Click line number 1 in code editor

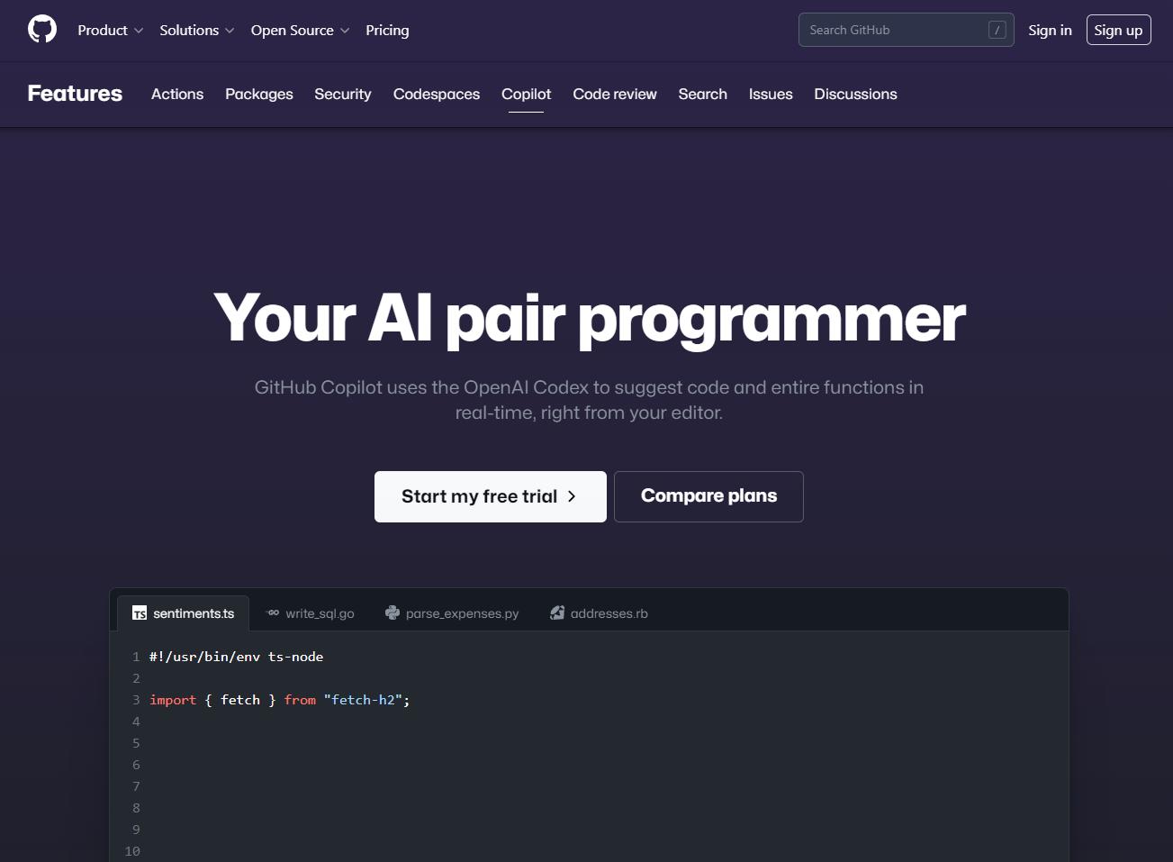pyautogui.click(x=136, y=657)
